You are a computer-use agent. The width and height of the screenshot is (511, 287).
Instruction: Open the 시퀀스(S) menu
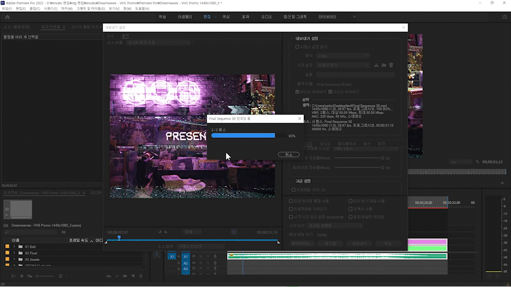pyautogui.click(x=51, y=9)
